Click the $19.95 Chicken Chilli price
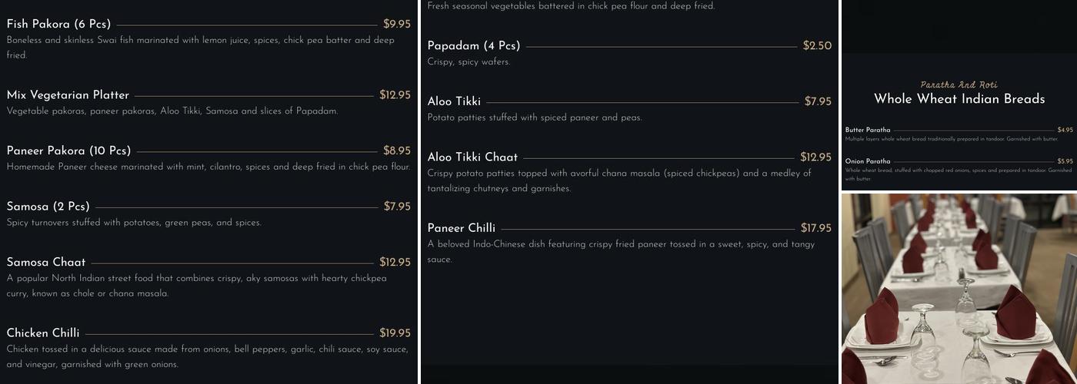The width and height of the screenshot is (1077, 384). (x=395, y=333)
